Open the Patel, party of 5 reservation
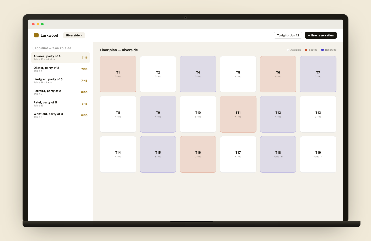Screen dimensions: 371x241 click(60, 104)
